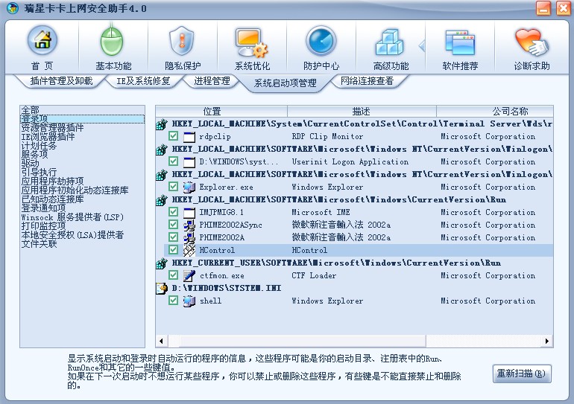
Task: Click the horizontal scrollbar left arrow
Action: point(162,342)
